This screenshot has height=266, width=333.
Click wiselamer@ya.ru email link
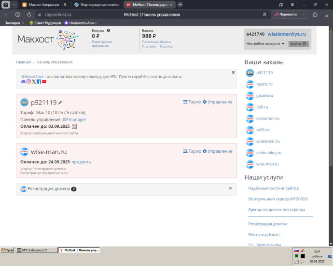pyautogui.click(x=287, y=34)
